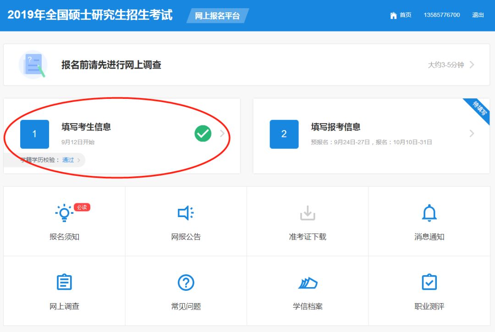Click the 报名前请先进行网上调查 banner title

tap(111, 65)
